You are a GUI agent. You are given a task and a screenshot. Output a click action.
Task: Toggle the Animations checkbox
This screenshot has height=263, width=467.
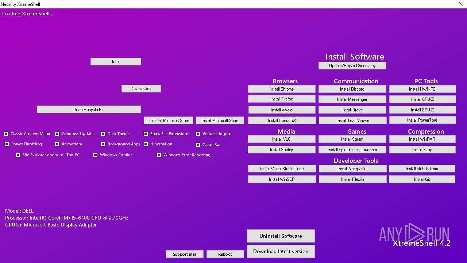[x=57, y=144]
